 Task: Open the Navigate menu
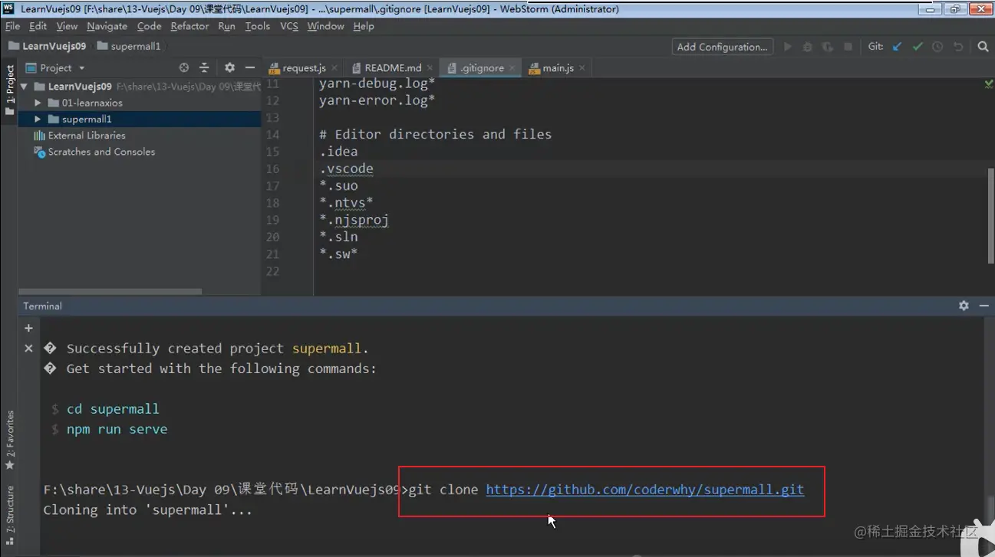click(x=107, y=26)
